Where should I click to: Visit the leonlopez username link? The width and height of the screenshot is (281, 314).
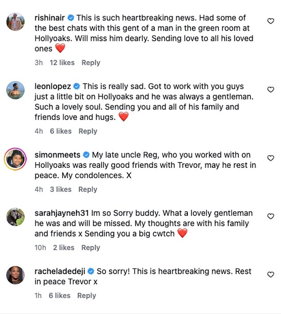tap(52, 86)
